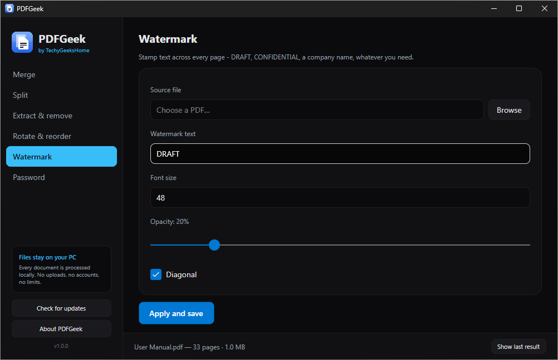This screenshot has height=360, width=558.
Task: Focus the Watermark text field containing DRAFT
Action: 340,154
